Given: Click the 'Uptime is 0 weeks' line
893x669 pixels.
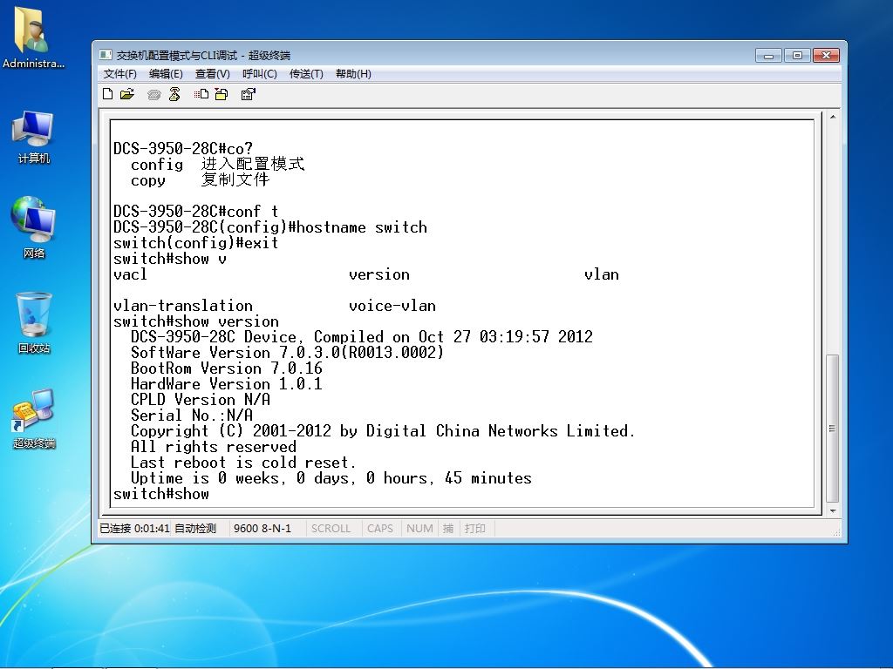Looking at the screenshot, I should pyautogui.click(x=331, y=478).
